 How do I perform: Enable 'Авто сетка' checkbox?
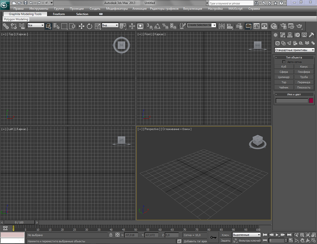(284, 62)
